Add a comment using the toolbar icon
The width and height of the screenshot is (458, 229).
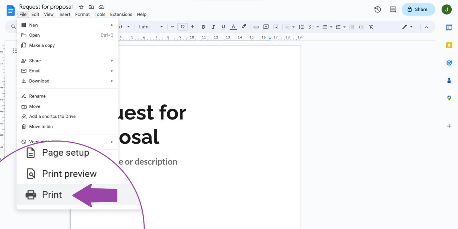click(266, 27)
